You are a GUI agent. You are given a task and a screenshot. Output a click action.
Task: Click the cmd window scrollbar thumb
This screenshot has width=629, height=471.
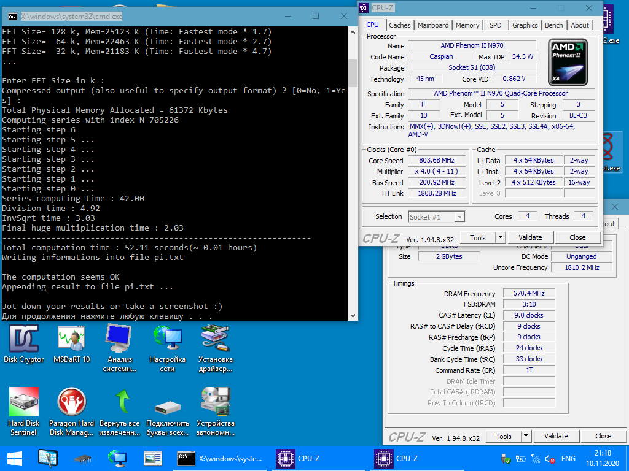pyautogui.click(x=353, y=73)
